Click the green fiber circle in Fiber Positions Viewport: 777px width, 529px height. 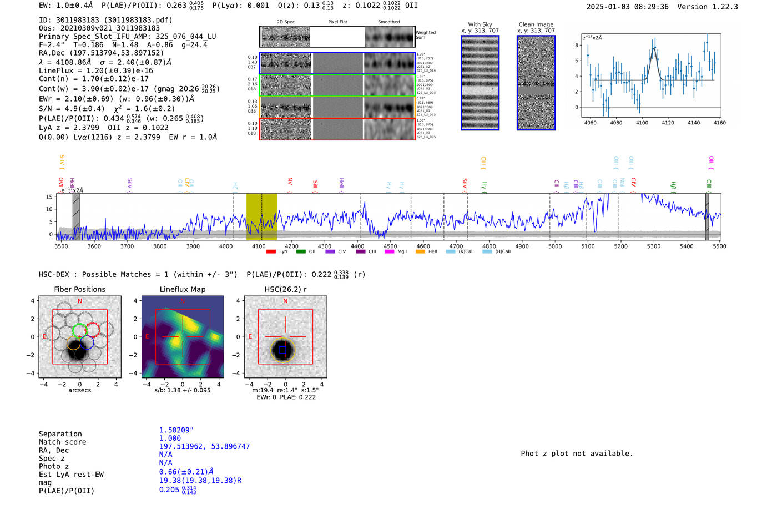point(79,330)
